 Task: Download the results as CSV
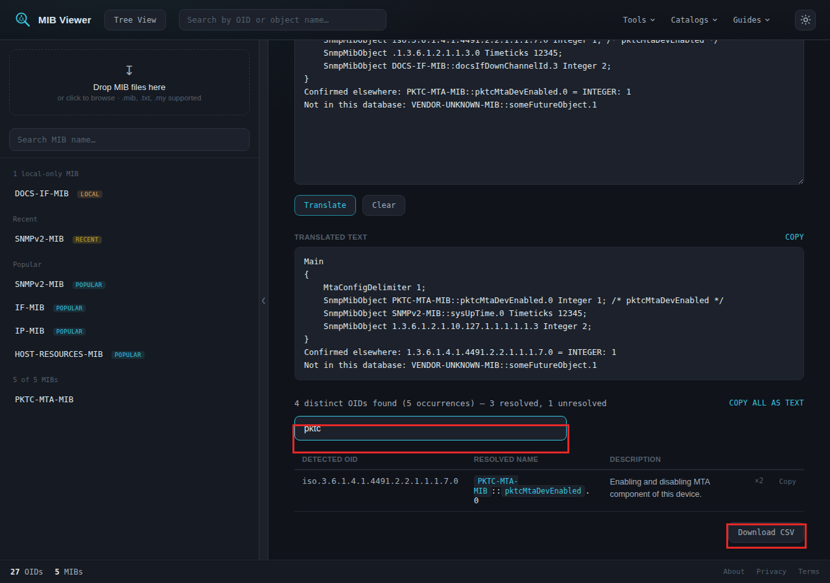pyautogui.click(x=766, y=532)
